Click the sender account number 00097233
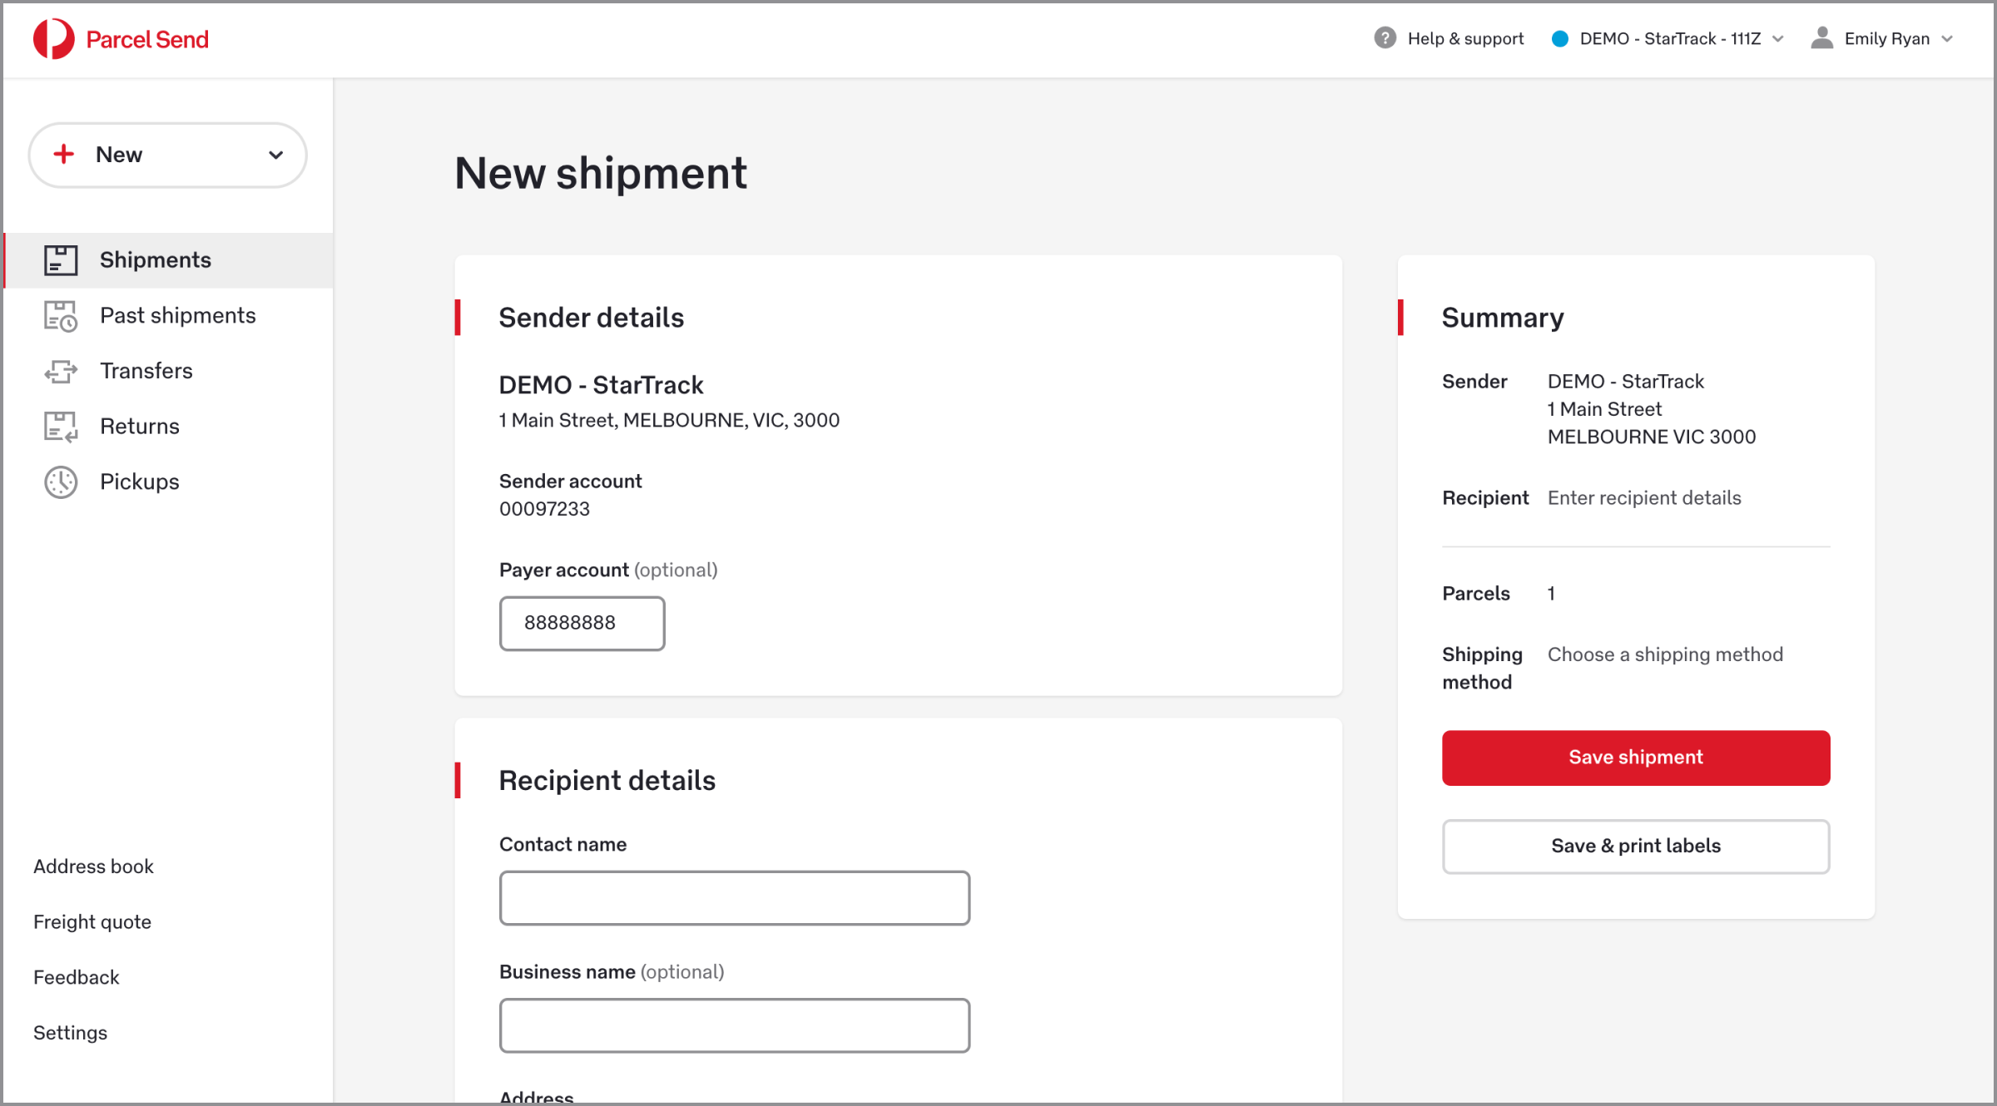This screenshot has width=1997, height=1106. (544, 509)
